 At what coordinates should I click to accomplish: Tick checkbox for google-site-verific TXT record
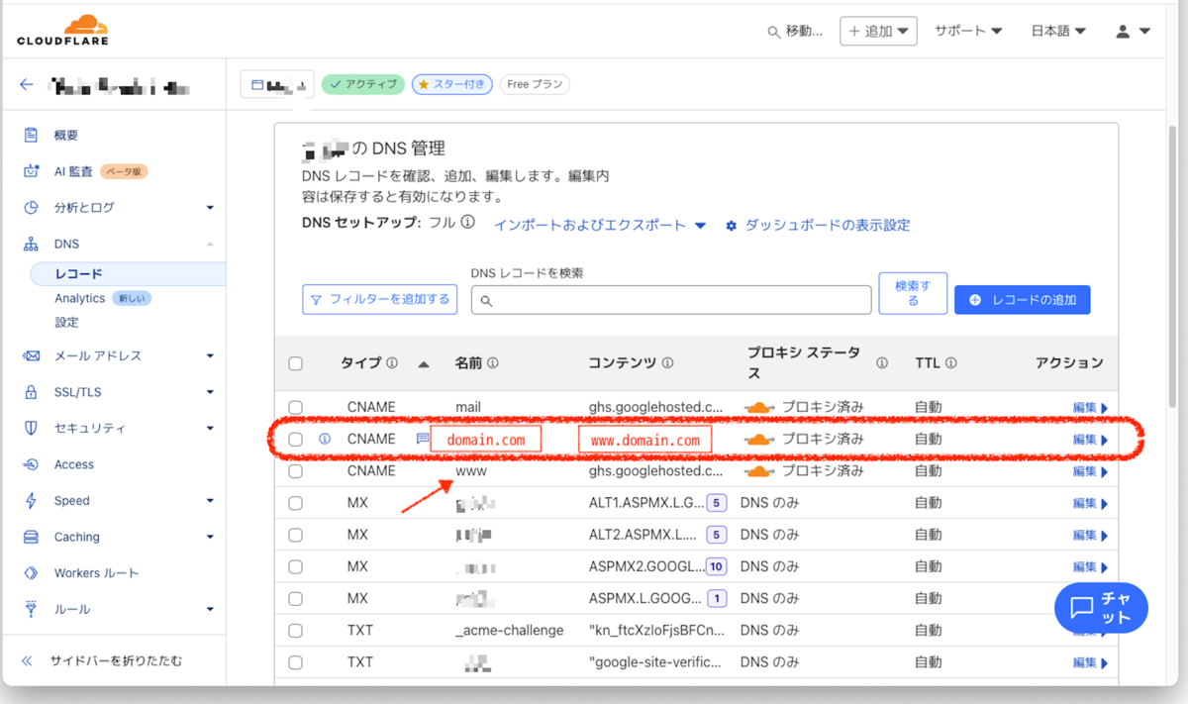point(295,662)
